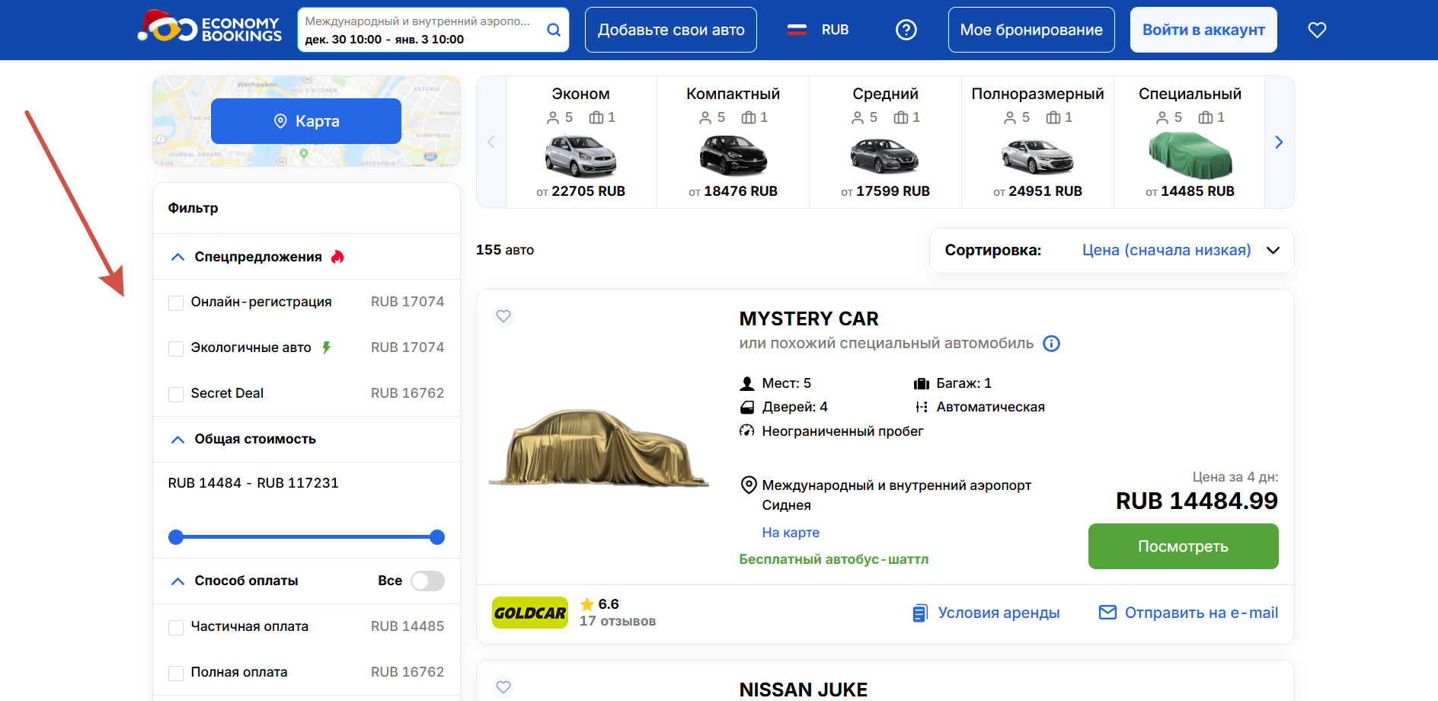Screen dimensions: 1438x701
Task: Click Отправить на e-mail link
Action: (x=1201, y=613)
